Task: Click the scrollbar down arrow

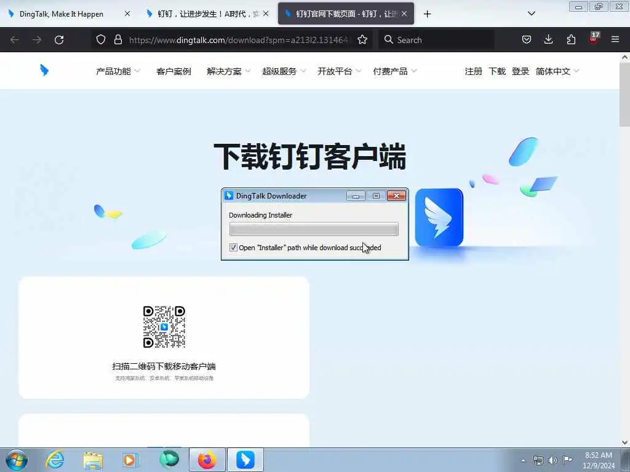Action: click(624, 442)
